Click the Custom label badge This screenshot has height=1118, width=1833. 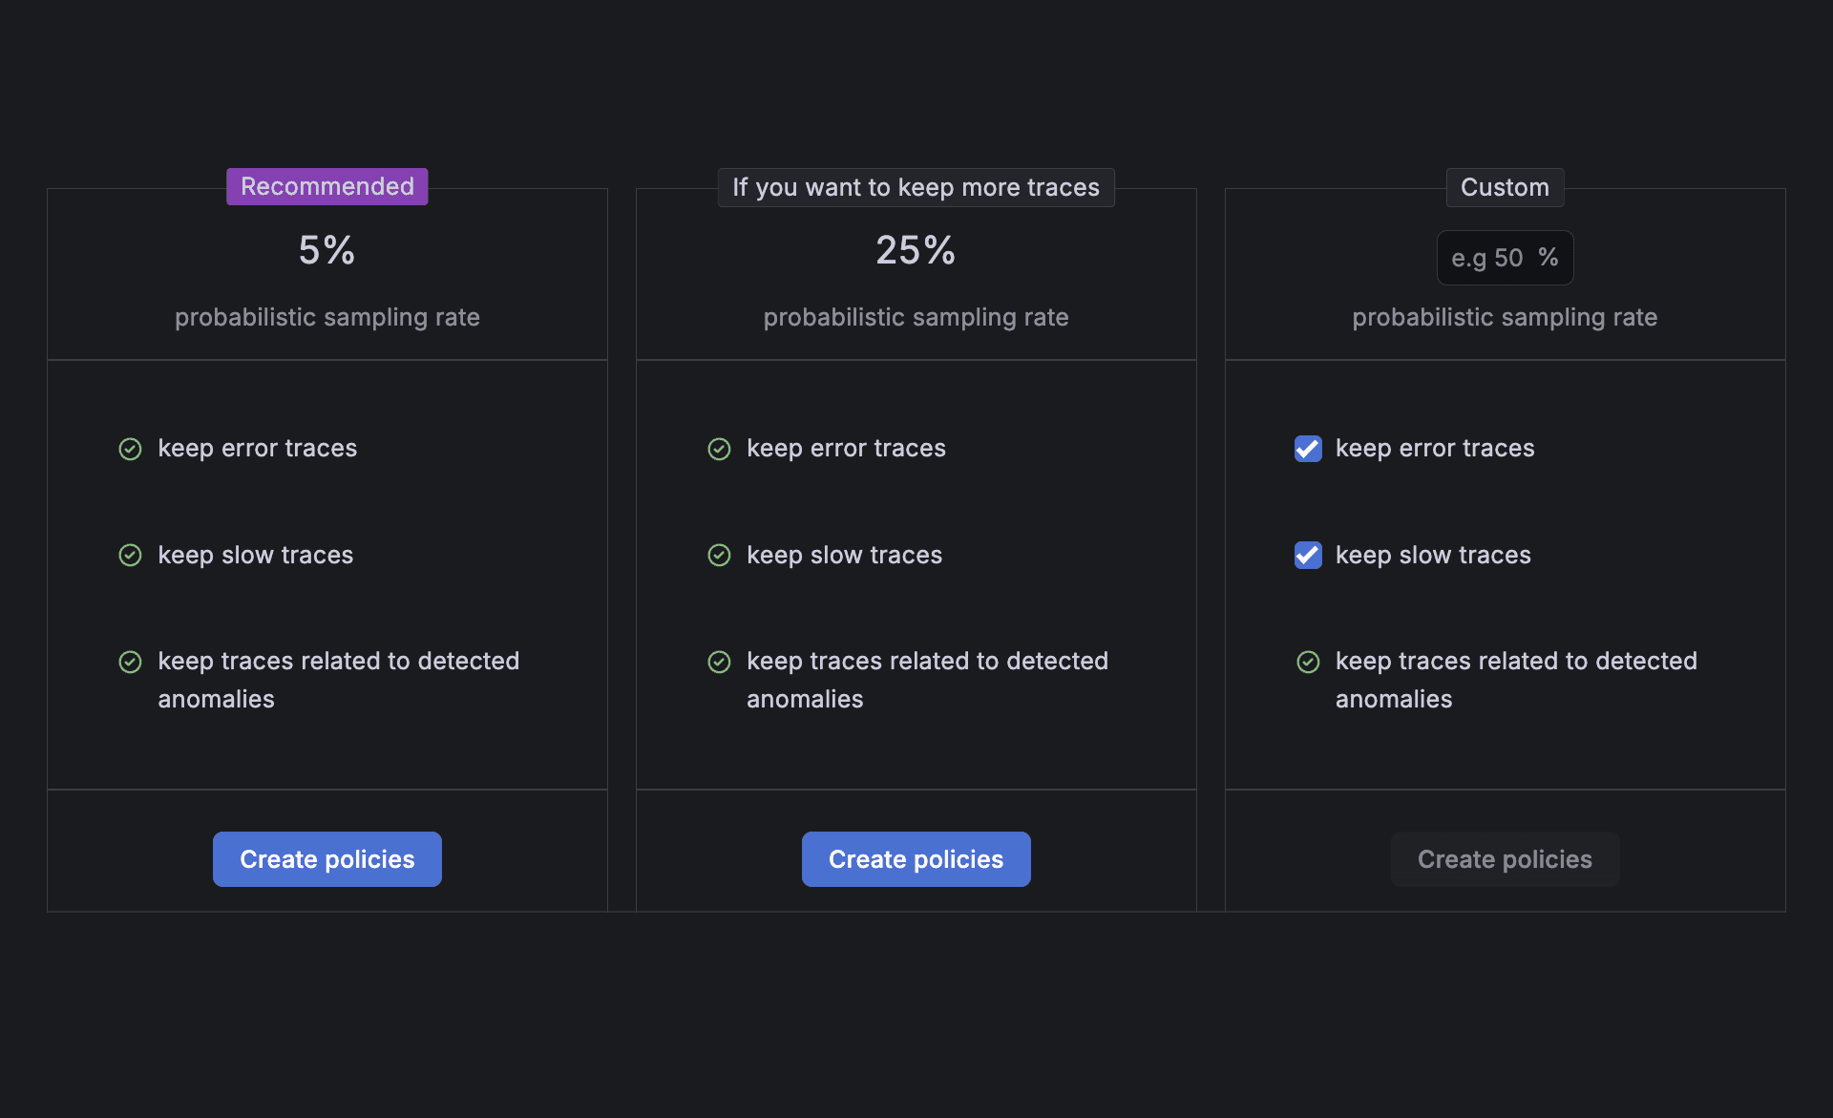click(1505, 187)
